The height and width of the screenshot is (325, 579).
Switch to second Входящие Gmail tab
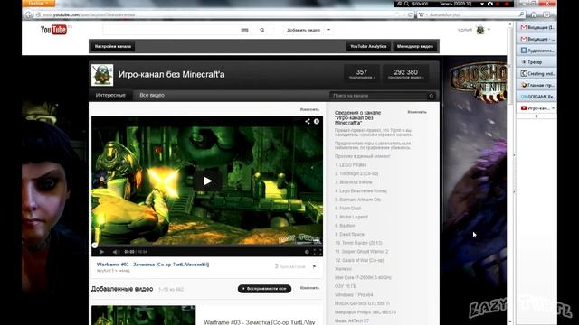pyautogui.click(x=536, y=39)
